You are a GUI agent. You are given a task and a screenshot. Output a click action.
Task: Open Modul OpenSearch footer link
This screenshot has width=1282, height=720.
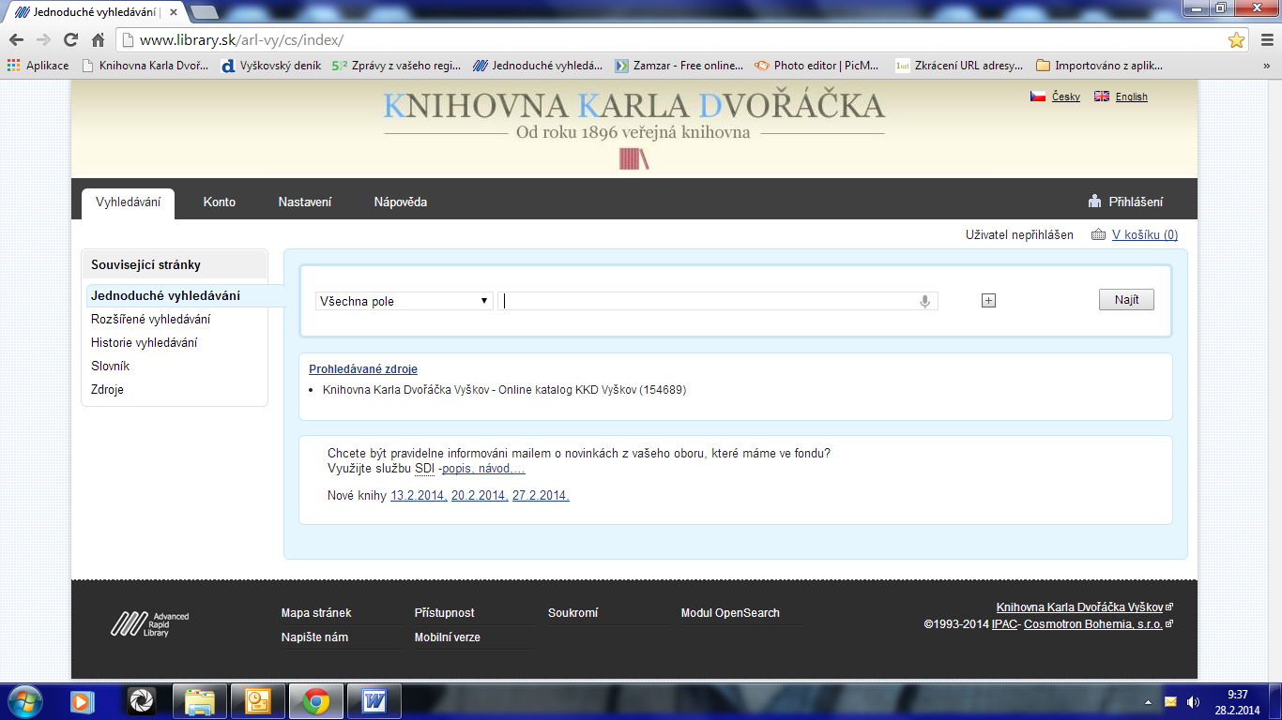730,613
